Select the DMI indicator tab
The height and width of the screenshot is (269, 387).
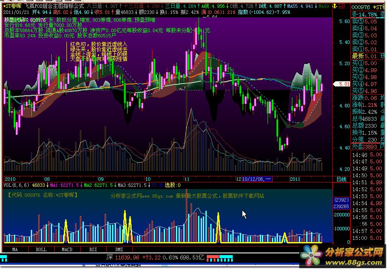pos(119,249)
